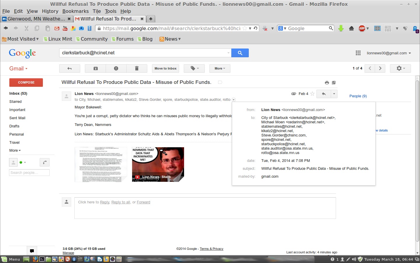The height and width of the screenshot is (263, 420).
Task: Delete the email with the trash icon
Action: [136, 68]
